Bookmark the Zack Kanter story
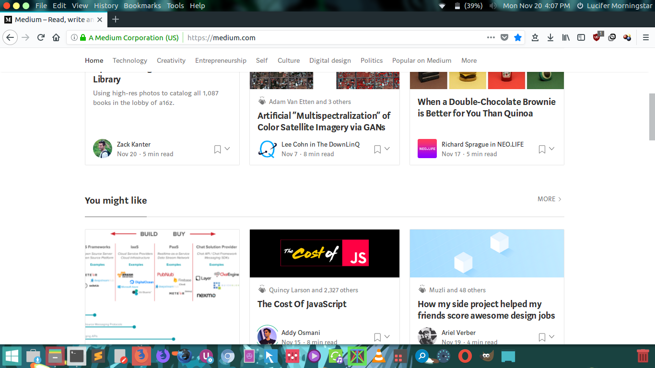 (x=217, y=149)
